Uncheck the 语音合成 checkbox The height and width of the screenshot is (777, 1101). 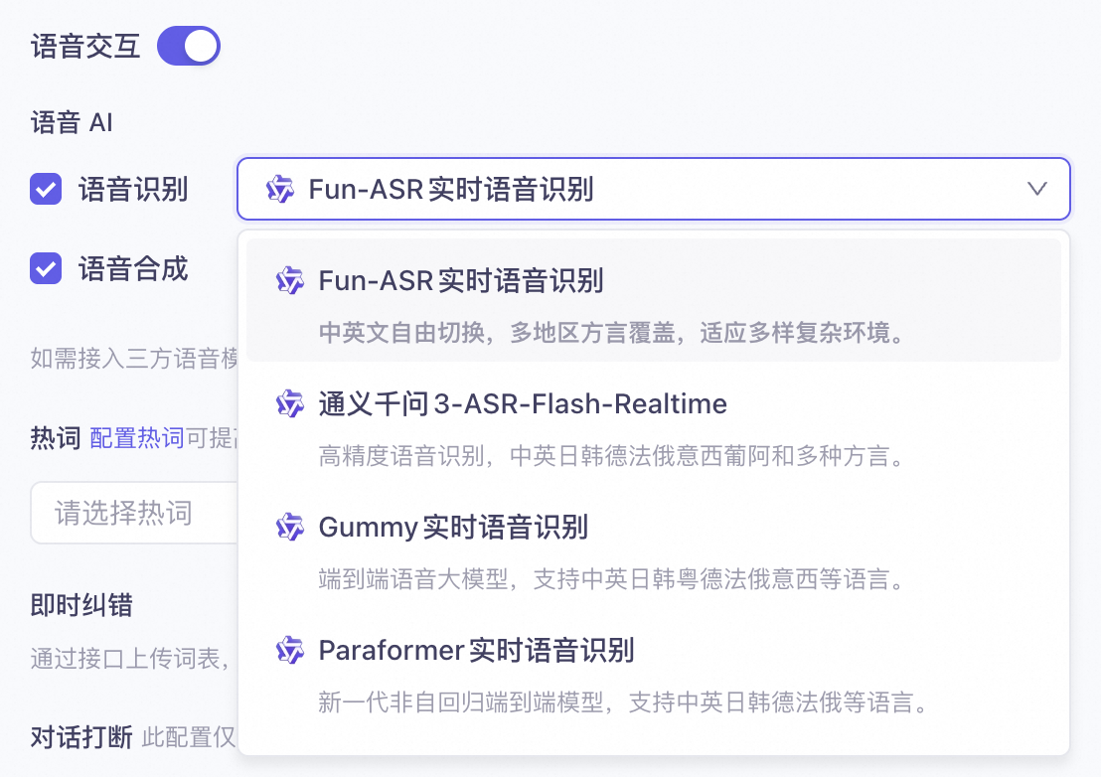click(46, 269)
